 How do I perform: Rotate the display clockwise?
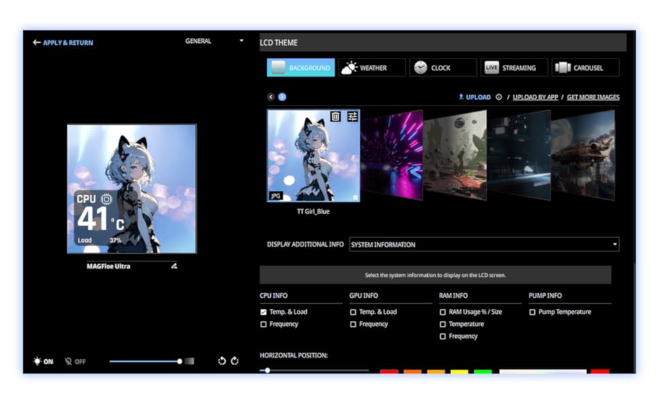pyautogui.click(x=235, y=361)
